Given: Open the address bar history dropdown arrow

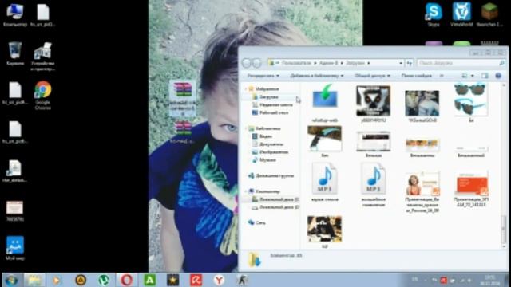Looking at the screenshot, I should click(x=401, y=63).
